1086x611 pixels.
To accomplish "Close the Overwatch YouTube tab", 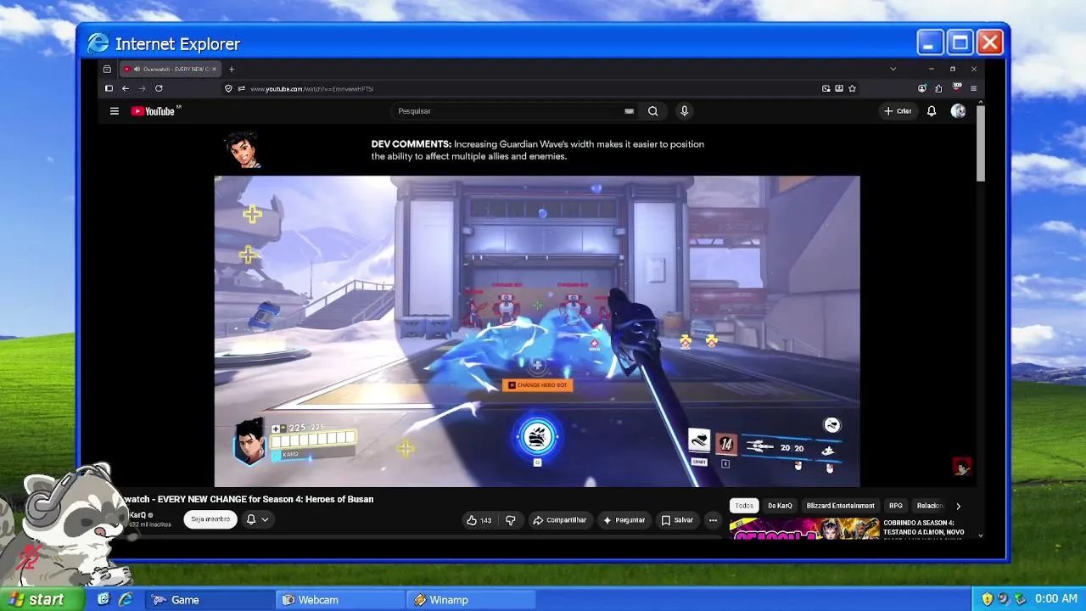I will (x=215, y=70).
